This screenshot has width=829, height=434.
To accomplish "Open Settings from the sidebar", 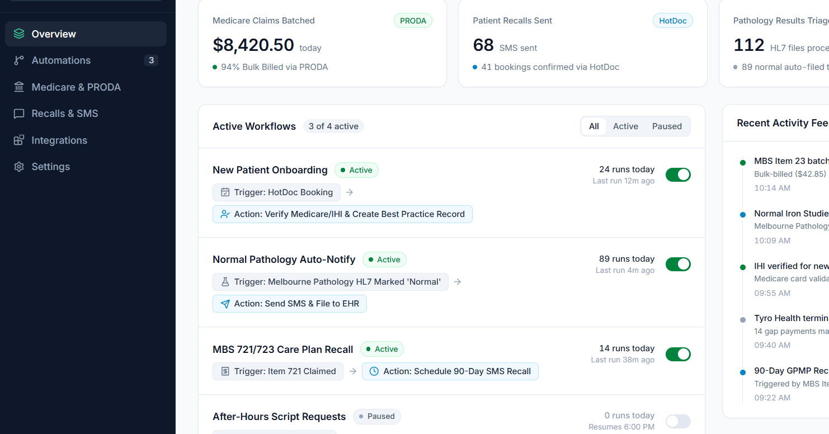I will (86, 167).
